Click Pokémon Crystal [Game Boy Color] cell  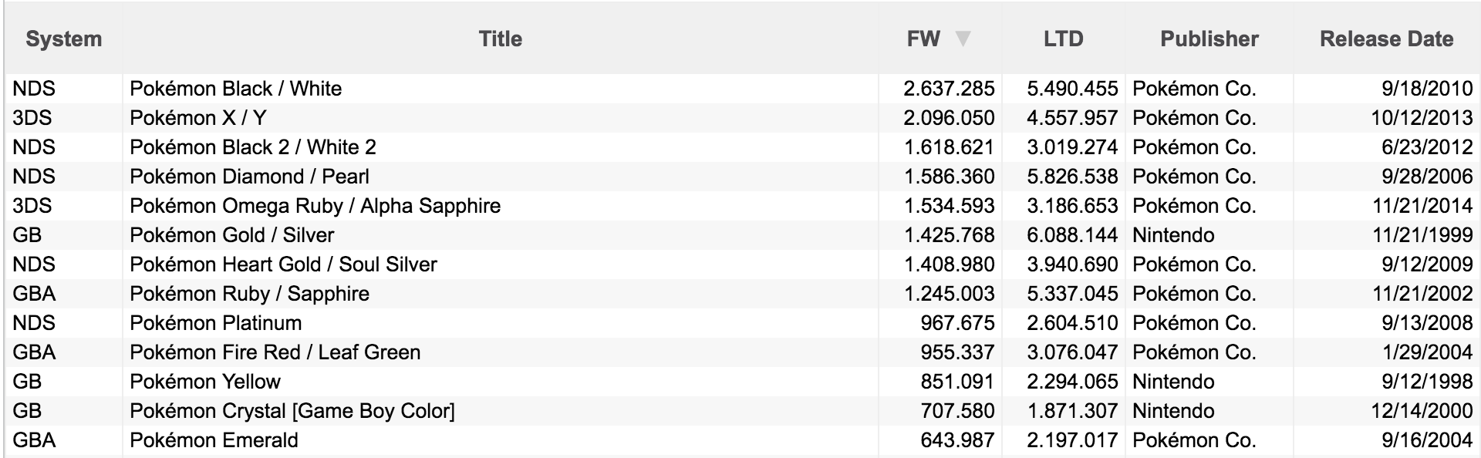pyautogui.click(x=500, y=411)
